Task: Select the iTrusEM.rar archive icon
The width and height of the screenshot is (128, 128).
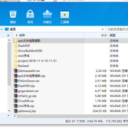Action: point(16,101)
